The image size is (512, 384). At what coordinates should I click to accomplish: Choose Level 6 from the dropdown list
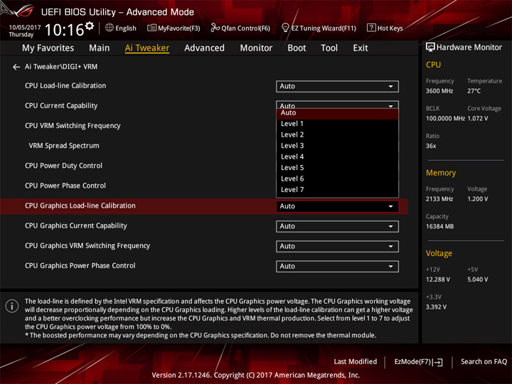click(337, 178)
